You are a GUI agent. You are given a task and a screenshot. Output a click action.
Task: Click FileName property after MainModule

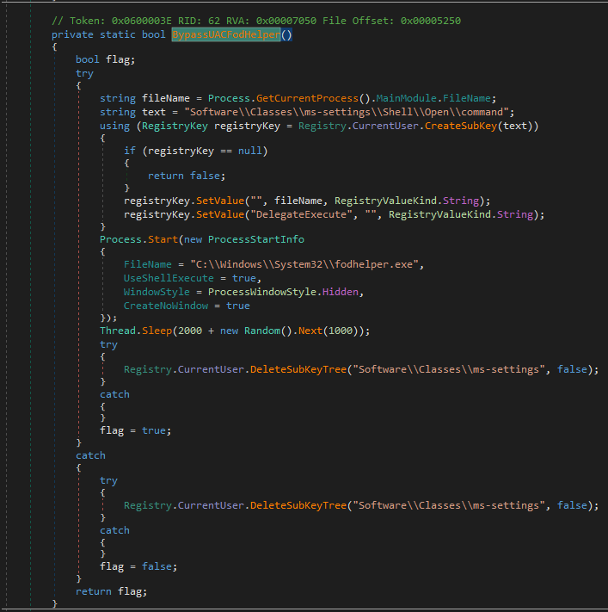[466, 98]
